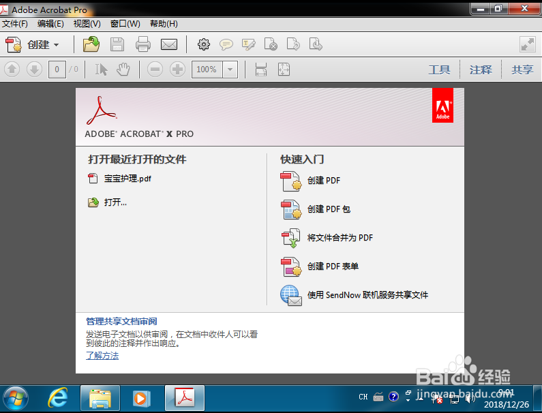
Task: Open Windows Explorer from taskbar
Action: (100, 399)
